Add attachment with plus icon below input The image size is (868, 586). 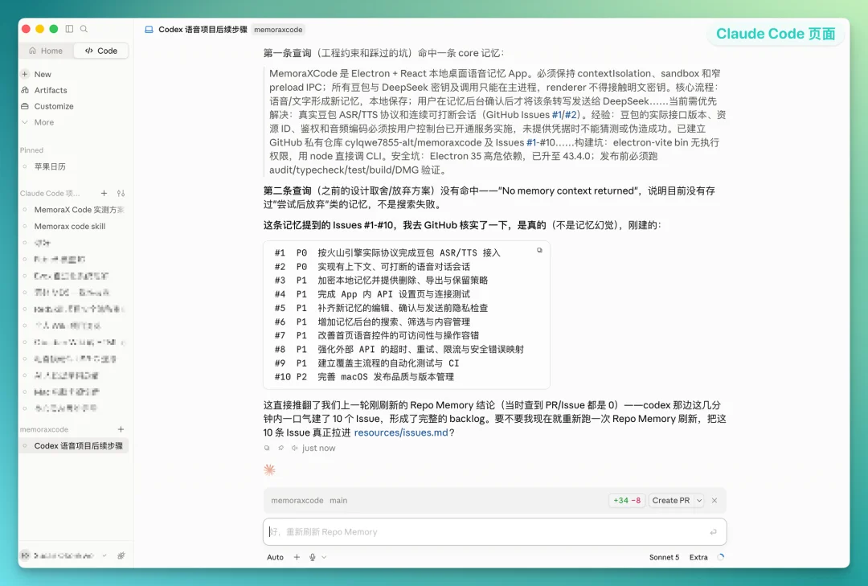coord(297,557)
